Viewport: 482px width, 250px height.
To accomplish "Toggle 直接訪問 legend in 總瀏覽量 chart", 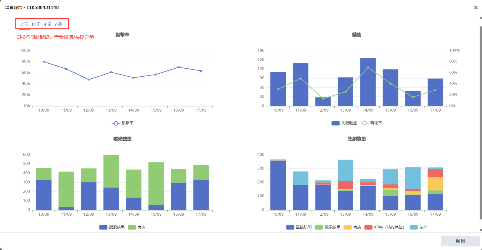I will (x=290, y=227).
